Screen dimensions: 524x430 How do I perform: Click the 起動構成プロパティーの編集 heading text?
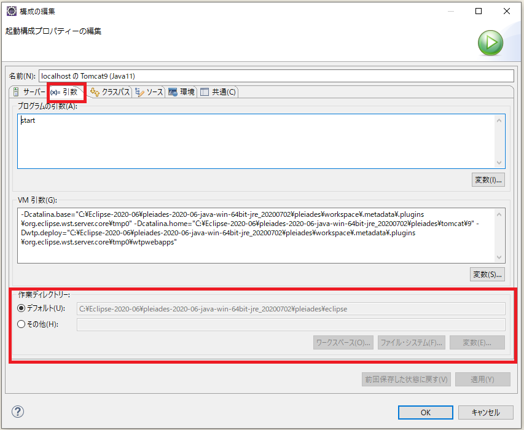coord(53,31)
